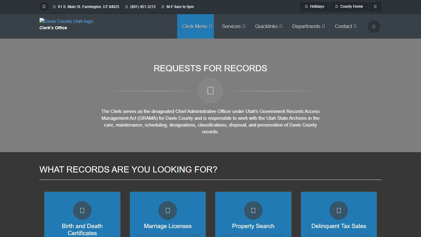Click the circle icon above Property Search

(253, 210)
